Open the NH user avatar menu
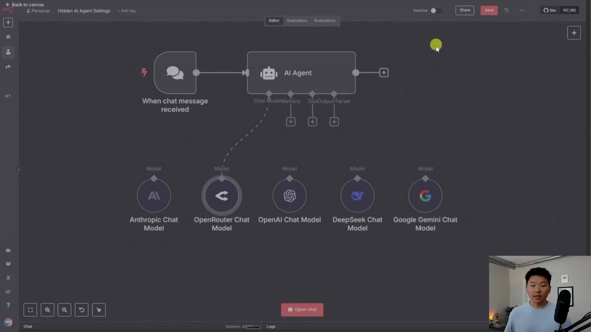This screenshot has width=591, height=332. click(x=8, y=322)
